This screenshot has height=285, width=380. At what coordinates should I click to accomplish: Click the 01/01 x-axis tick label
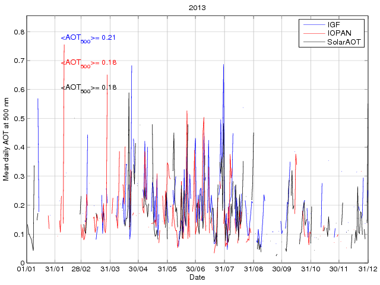(x=27, y=269)
